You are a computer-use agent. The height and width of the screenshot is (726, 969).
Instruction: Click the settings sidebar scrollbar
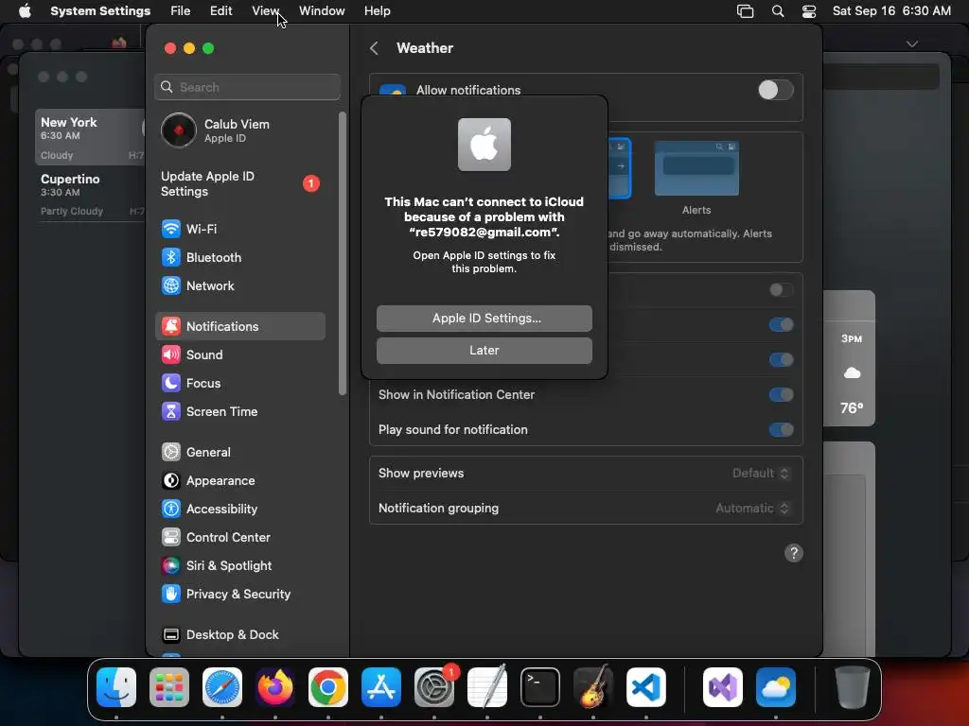[343, 253]
